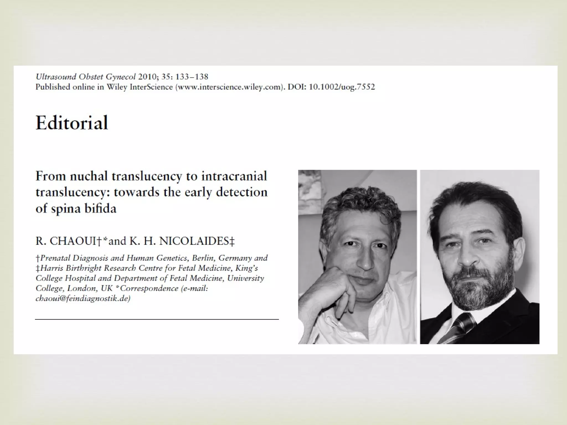Click the words 'of spina bifida' in the title
567x425 pixels.
[x=76, y=208]
